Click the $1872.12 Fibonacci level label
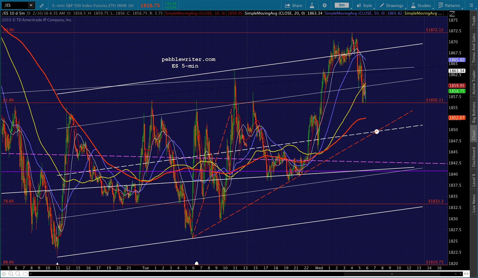Image resolution: width=478 pixels, height=278 pixels. click(x=435, y=30)
